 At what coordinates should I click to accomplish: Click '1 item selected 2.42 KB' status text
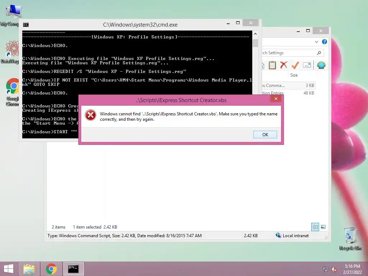click(x=95, y=227)
